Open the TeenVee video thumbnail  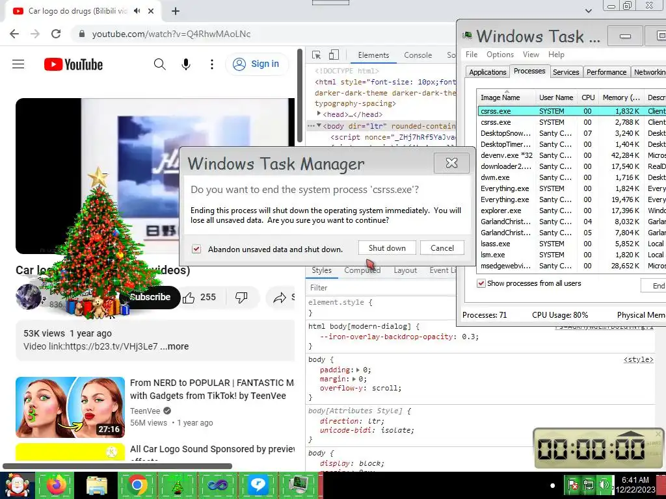70,407
